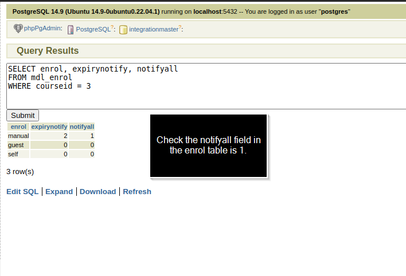This screenshot has width=406, height=276.
Task: Click expirynotify value 0 in self row
Action: (49, 154)
